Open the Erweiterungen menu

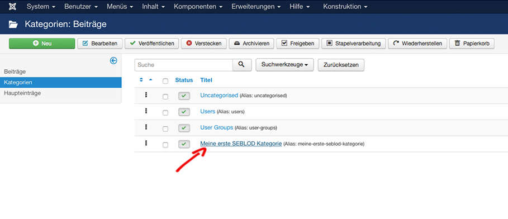click(256, 7)
